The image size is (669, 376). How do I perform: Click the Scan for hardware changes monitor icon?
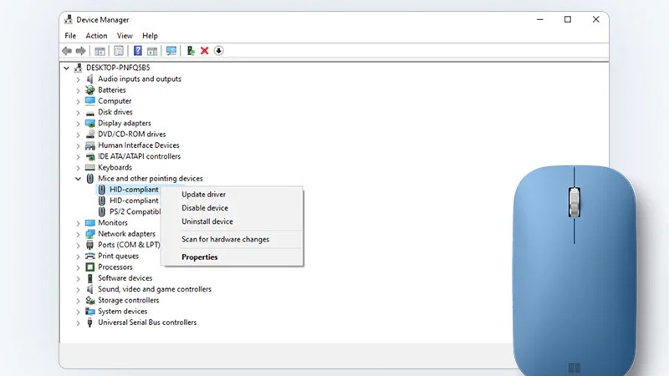171,51
